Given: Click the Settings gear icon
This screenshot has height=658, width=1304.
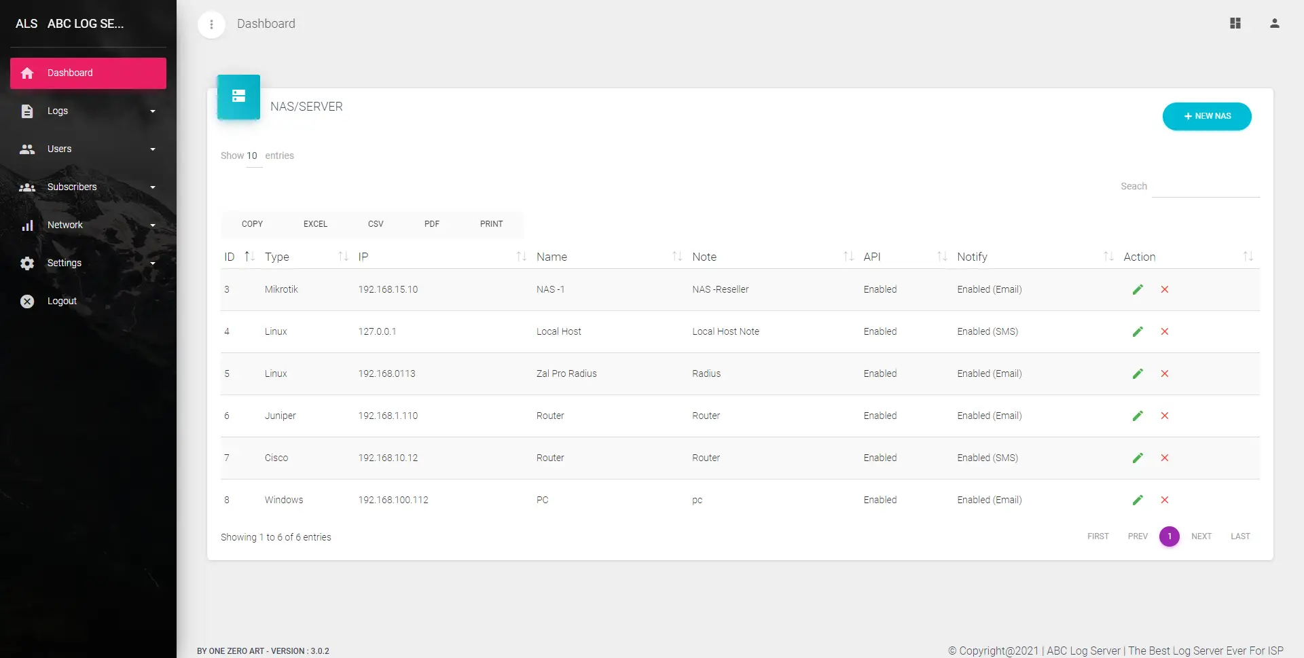Looking at the screenshot, I should 27,263.
